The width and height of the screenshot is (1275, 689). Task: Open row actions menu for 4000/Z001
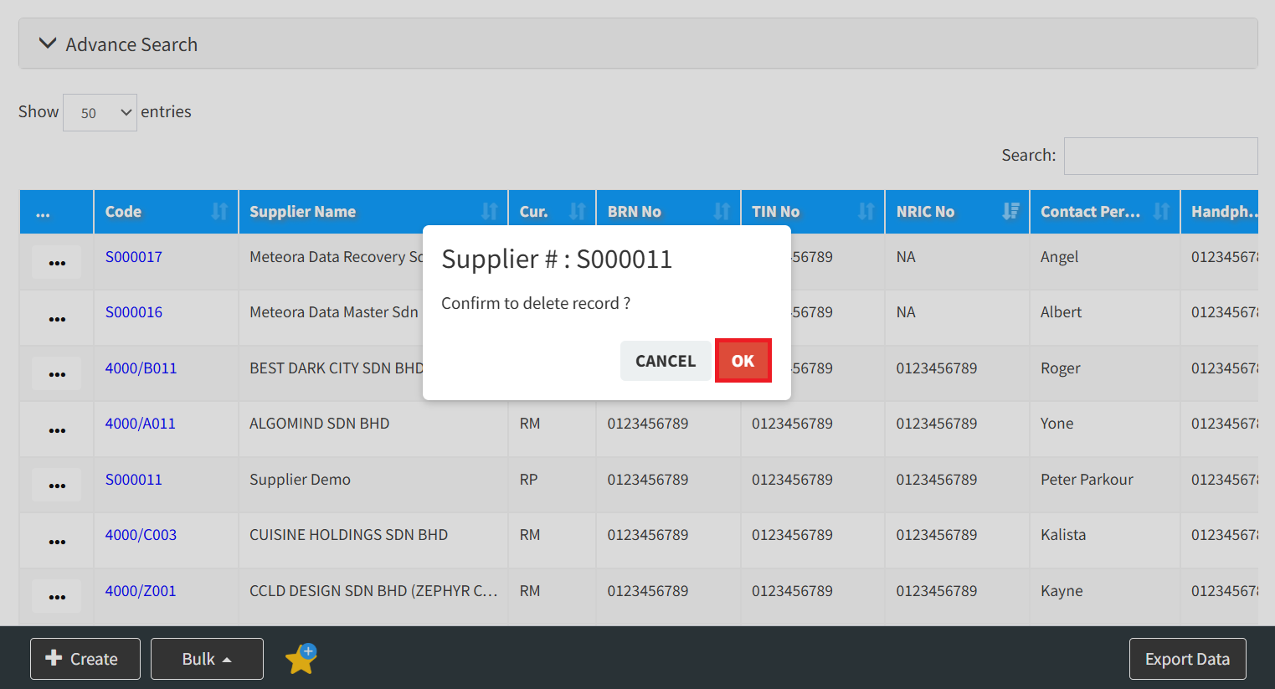point(57,596)
